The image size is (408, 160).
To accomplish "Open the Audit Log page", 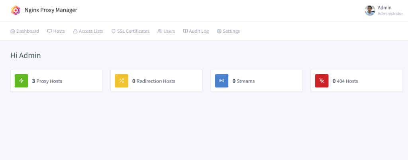I will tap(199, 31).
